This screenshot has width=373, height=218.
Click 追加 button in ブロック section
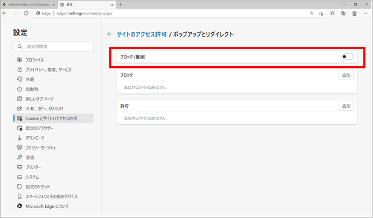[346, 75]
